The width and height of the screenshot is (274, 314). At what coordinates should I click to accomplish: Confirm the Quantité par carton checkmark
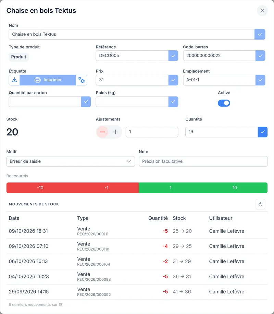tap(86, 102)
